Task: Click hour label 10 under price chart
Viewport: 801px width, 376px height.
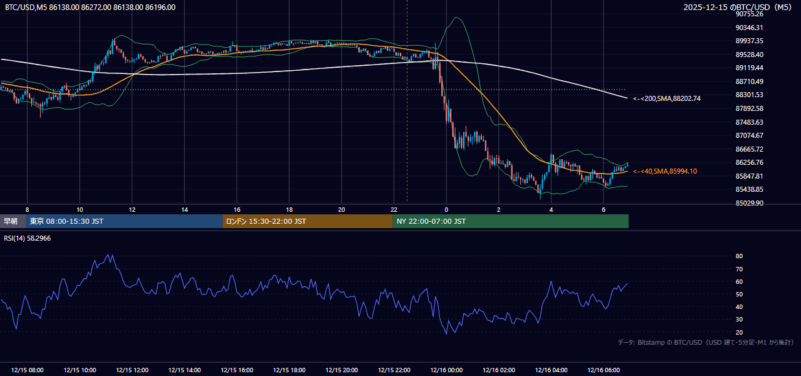Action: pos(80,209)
